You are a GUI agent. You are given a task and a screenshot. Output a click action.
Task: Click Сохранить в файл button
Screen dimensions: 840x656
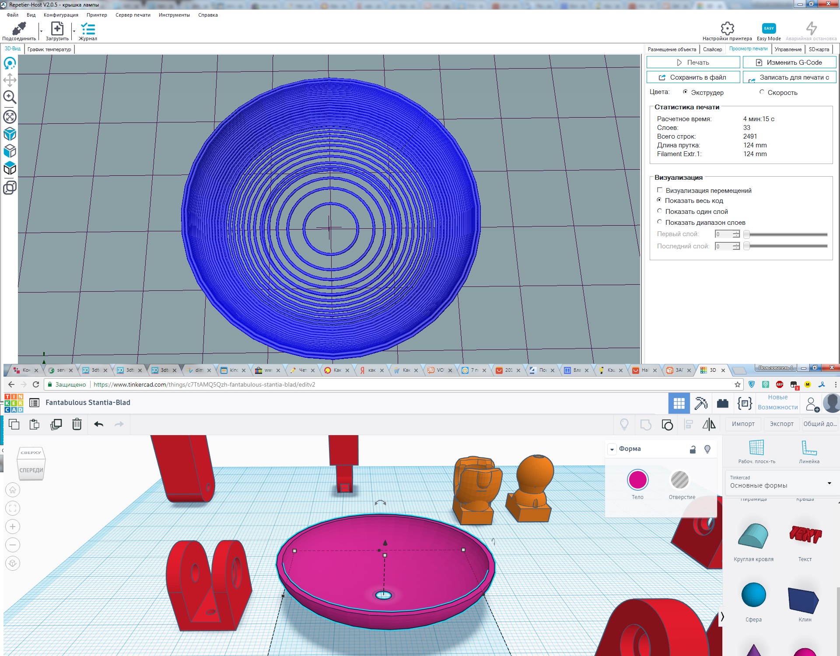tap(693, 77)
